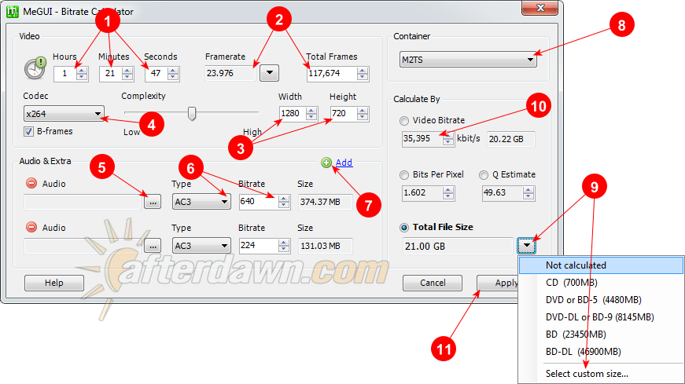Choose CD (700MB) from size menu
Screen dimensions: 685x384
(601, 283)
